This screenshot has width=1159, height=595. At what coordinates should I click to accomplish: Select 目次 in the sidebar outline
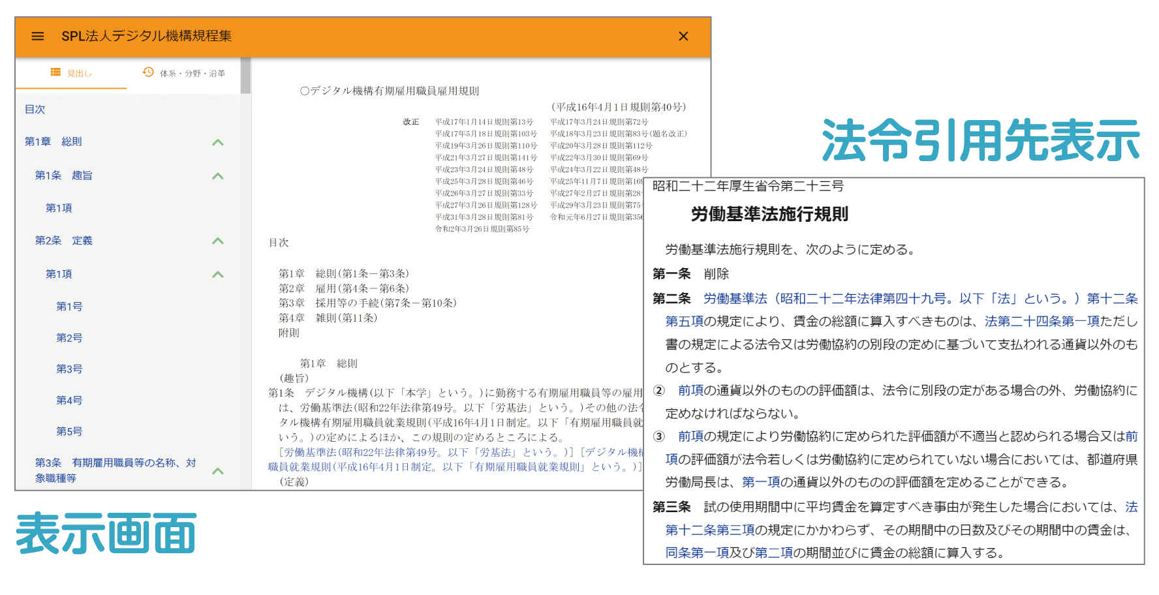(35, 110)
